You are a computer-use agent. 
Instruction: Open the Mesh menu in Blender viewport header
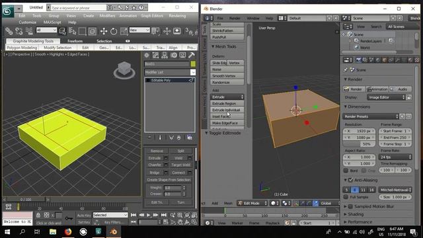(228, 203)
